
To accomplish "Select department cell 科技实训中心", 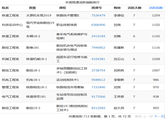I will 12,25.
